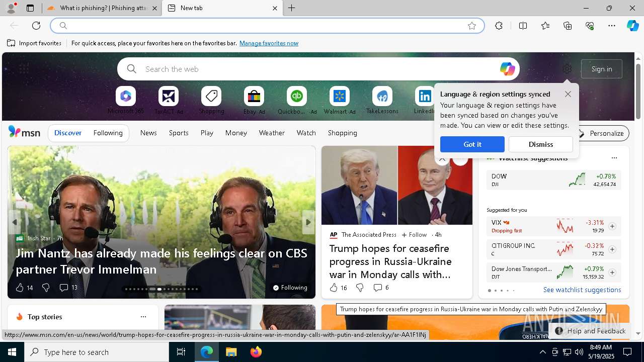Open the Extensions puzzle icon

pyautogui.click(x=499, y=26)
